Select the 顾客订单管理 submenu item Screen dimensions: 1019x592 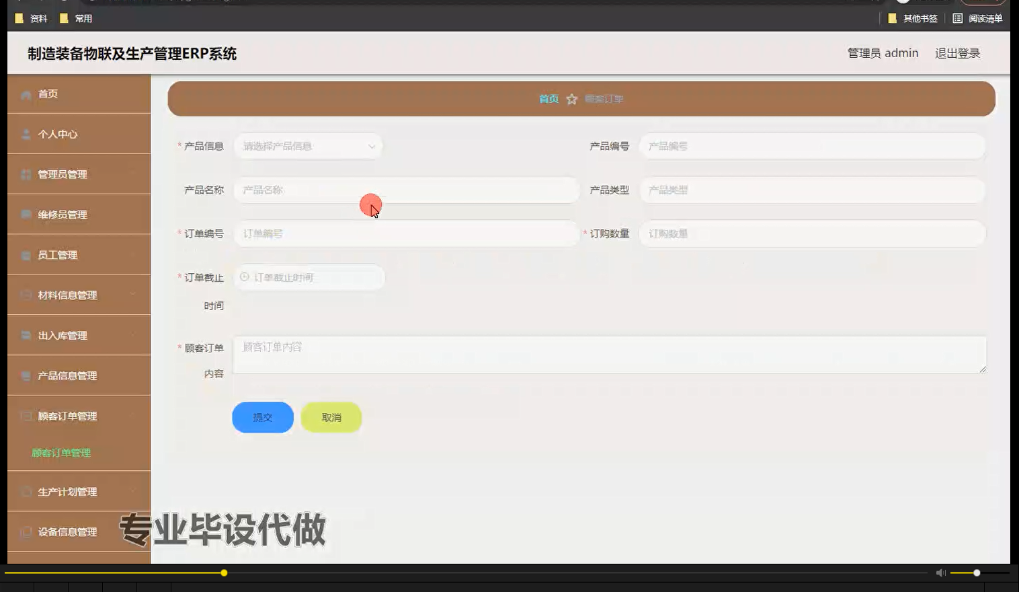(60, 452)
